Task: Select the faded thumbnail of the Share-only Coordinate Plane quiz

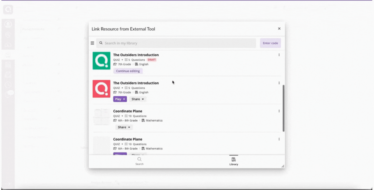Action: (x=101, y=117)
